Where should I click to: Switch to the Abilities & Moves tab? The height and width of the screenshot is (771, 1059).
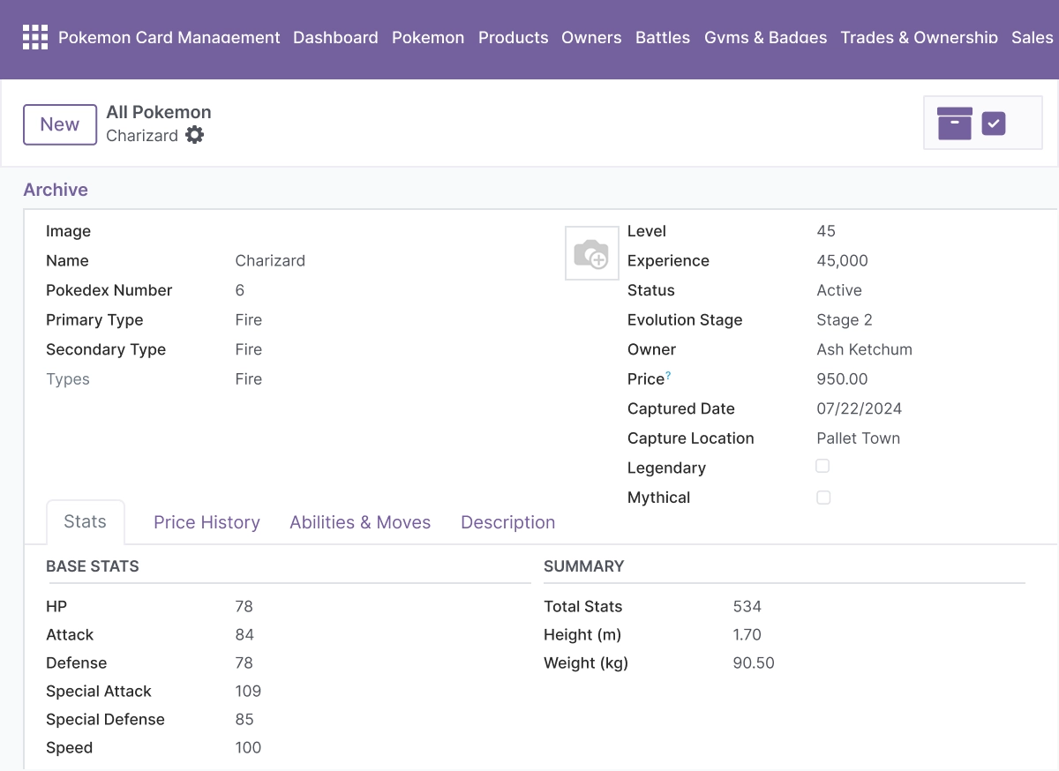pos(360,522)
